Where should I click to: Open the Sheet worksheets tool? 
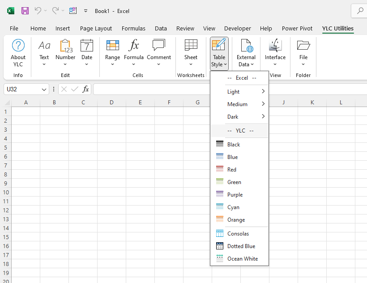point(191,52)
